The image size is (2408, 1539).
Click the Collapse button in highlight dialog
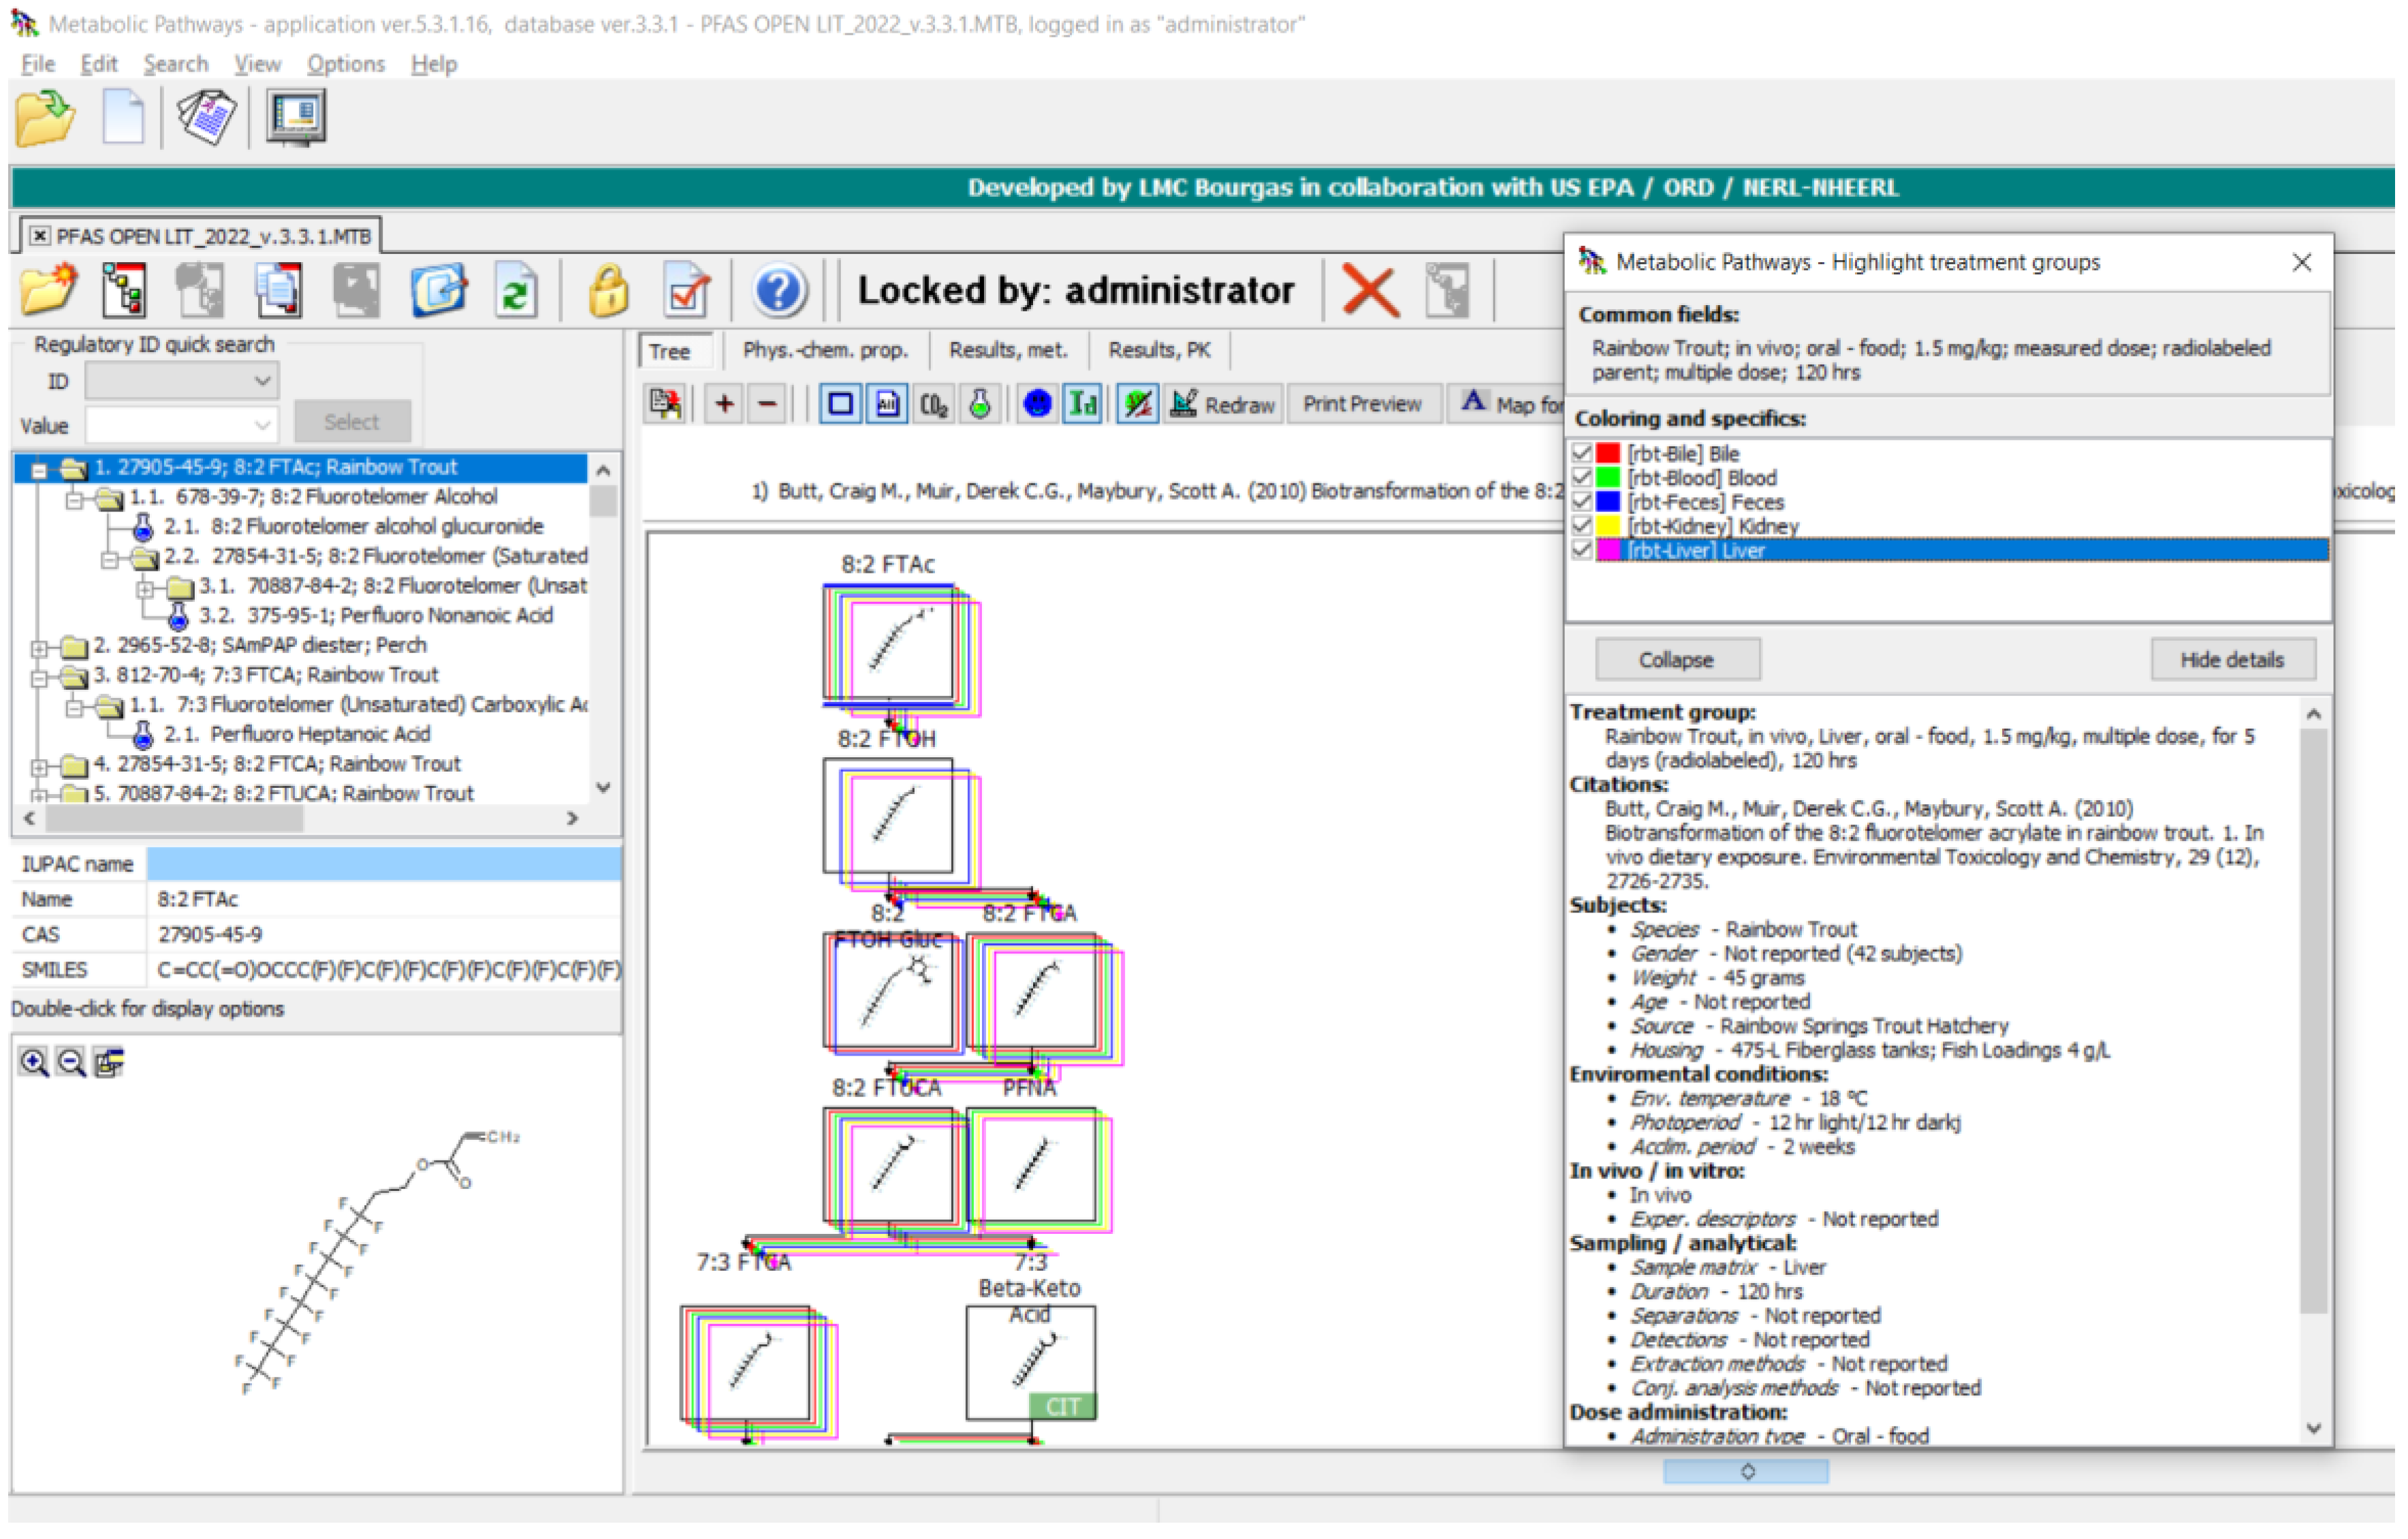[x=1676, y=660]
